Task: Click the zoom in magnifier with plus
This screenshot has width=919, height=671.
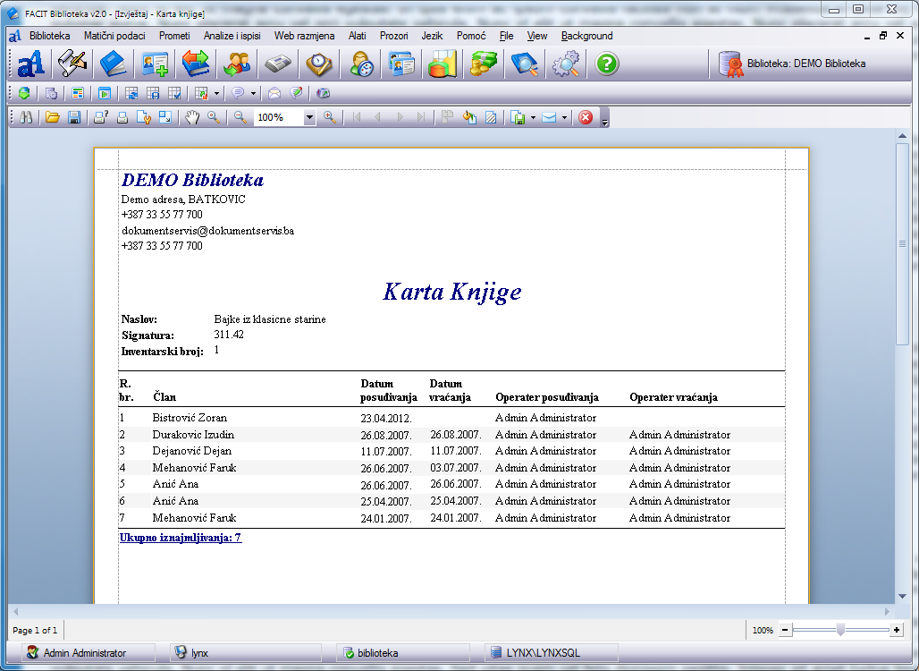Action: tap(330, 117)
